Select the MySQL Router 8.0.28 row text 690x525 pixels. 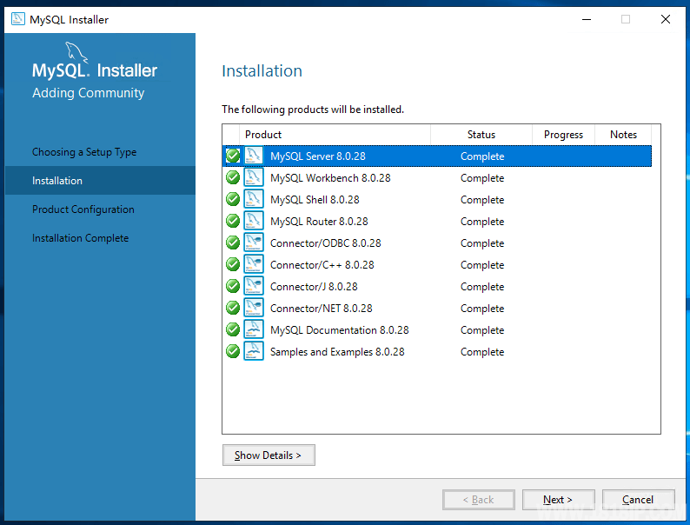tap(319, 222)
